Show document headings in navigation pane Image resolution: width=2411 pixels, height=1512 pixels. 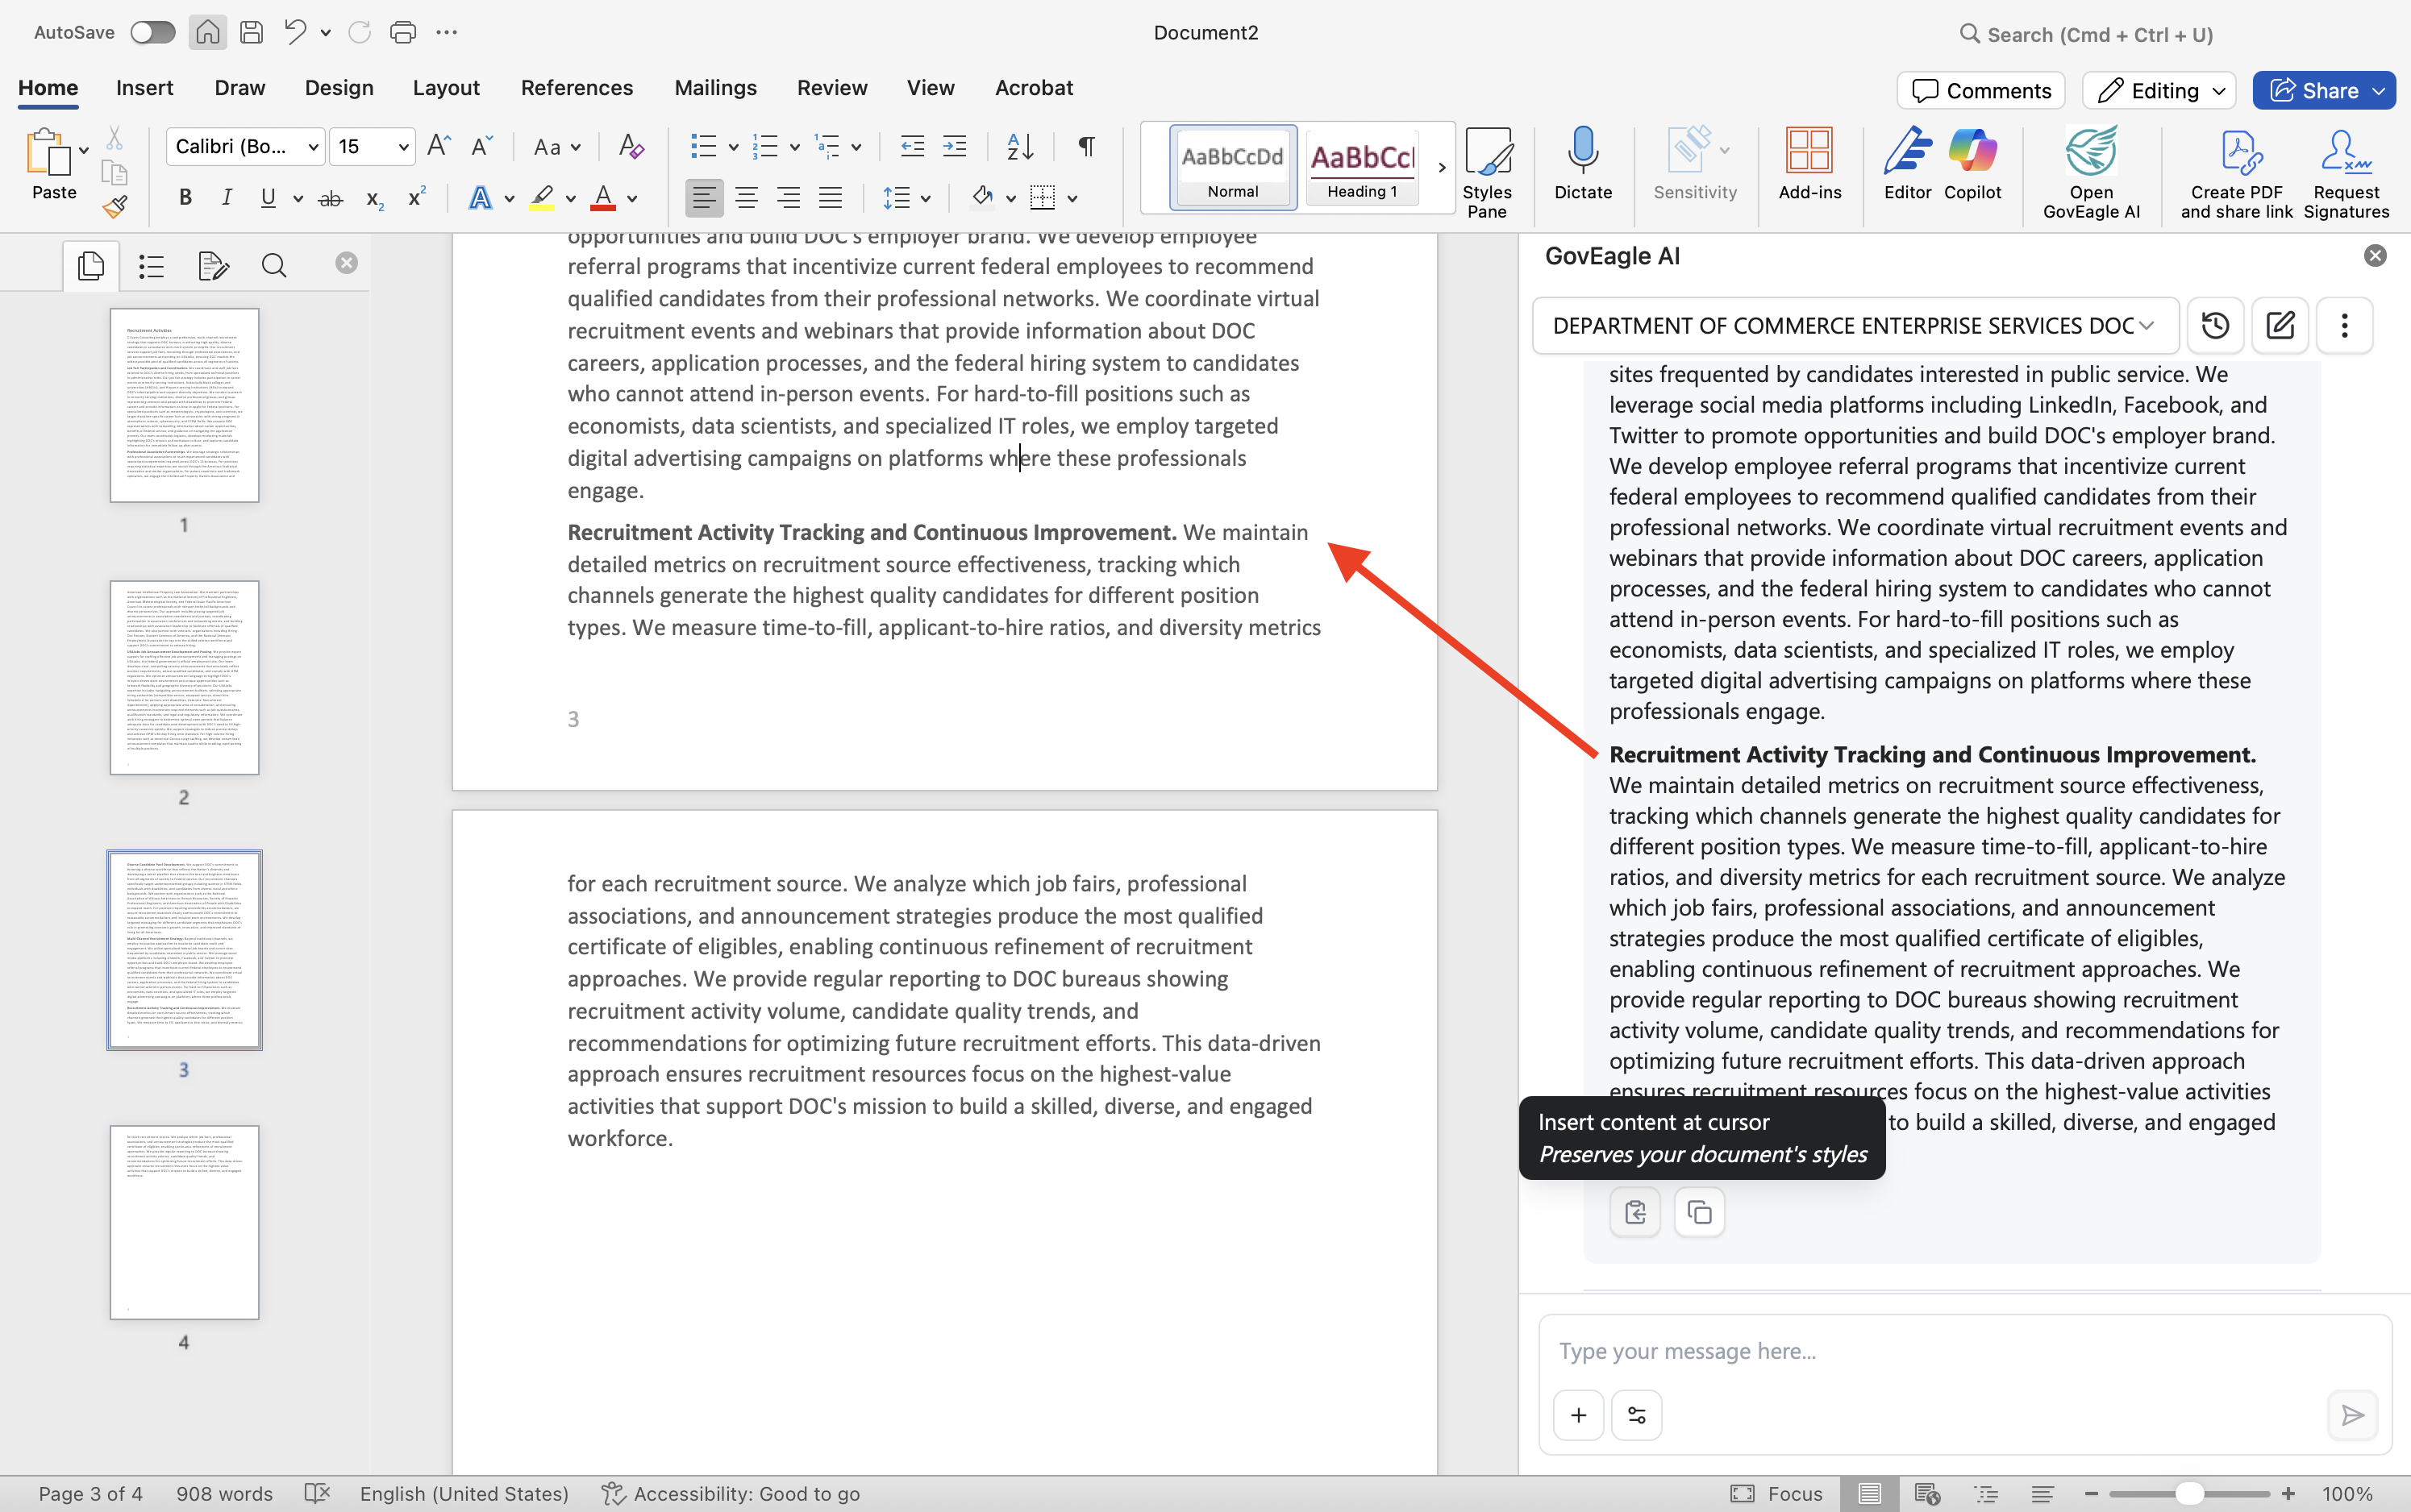[151, 265]
